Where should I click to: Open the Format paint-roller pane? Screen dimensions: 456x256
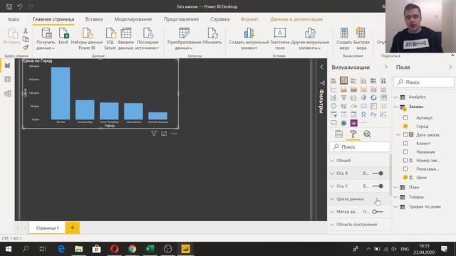(353, 134)
